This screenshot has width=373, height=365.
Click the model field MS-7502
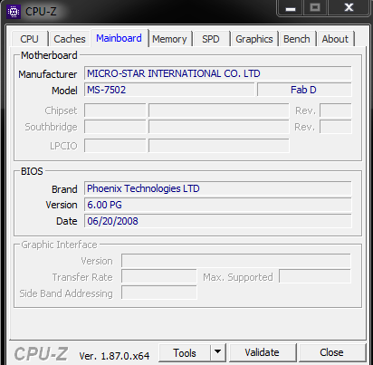[169, 90]
